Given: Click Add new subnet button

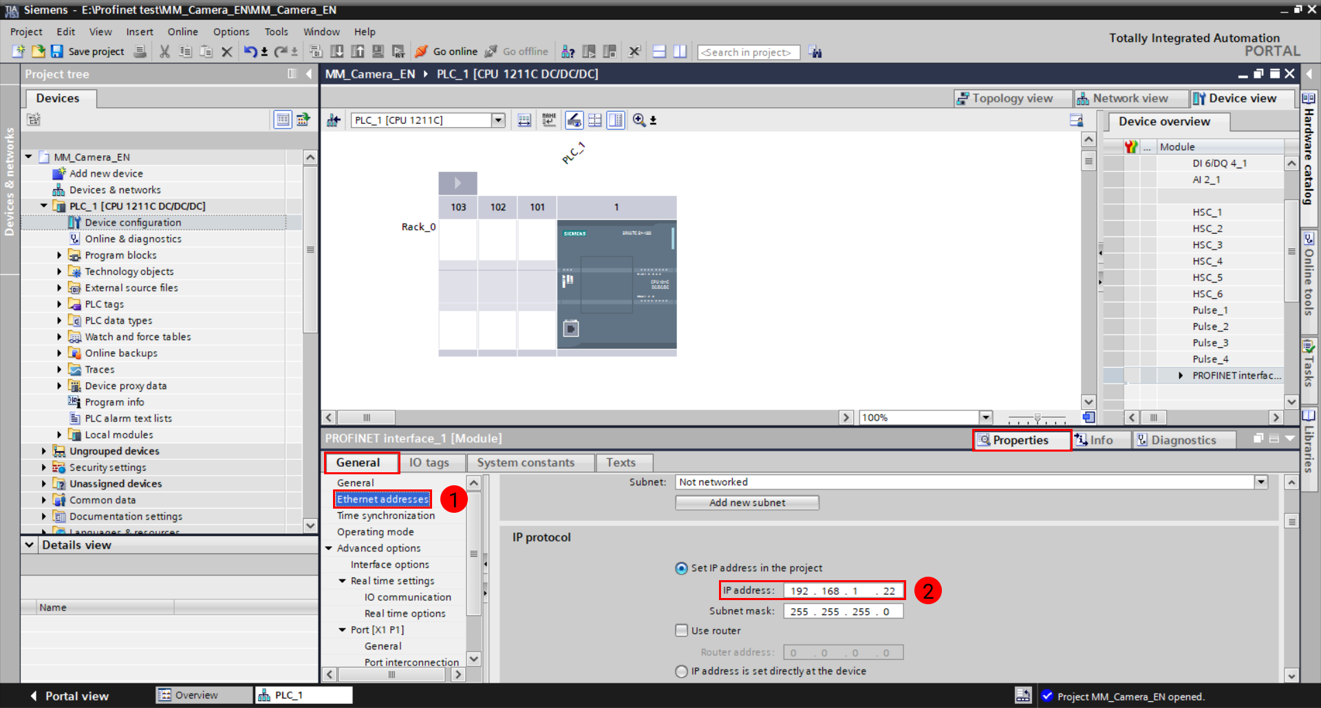Looking at the screenshot, I should click(747, 502).
